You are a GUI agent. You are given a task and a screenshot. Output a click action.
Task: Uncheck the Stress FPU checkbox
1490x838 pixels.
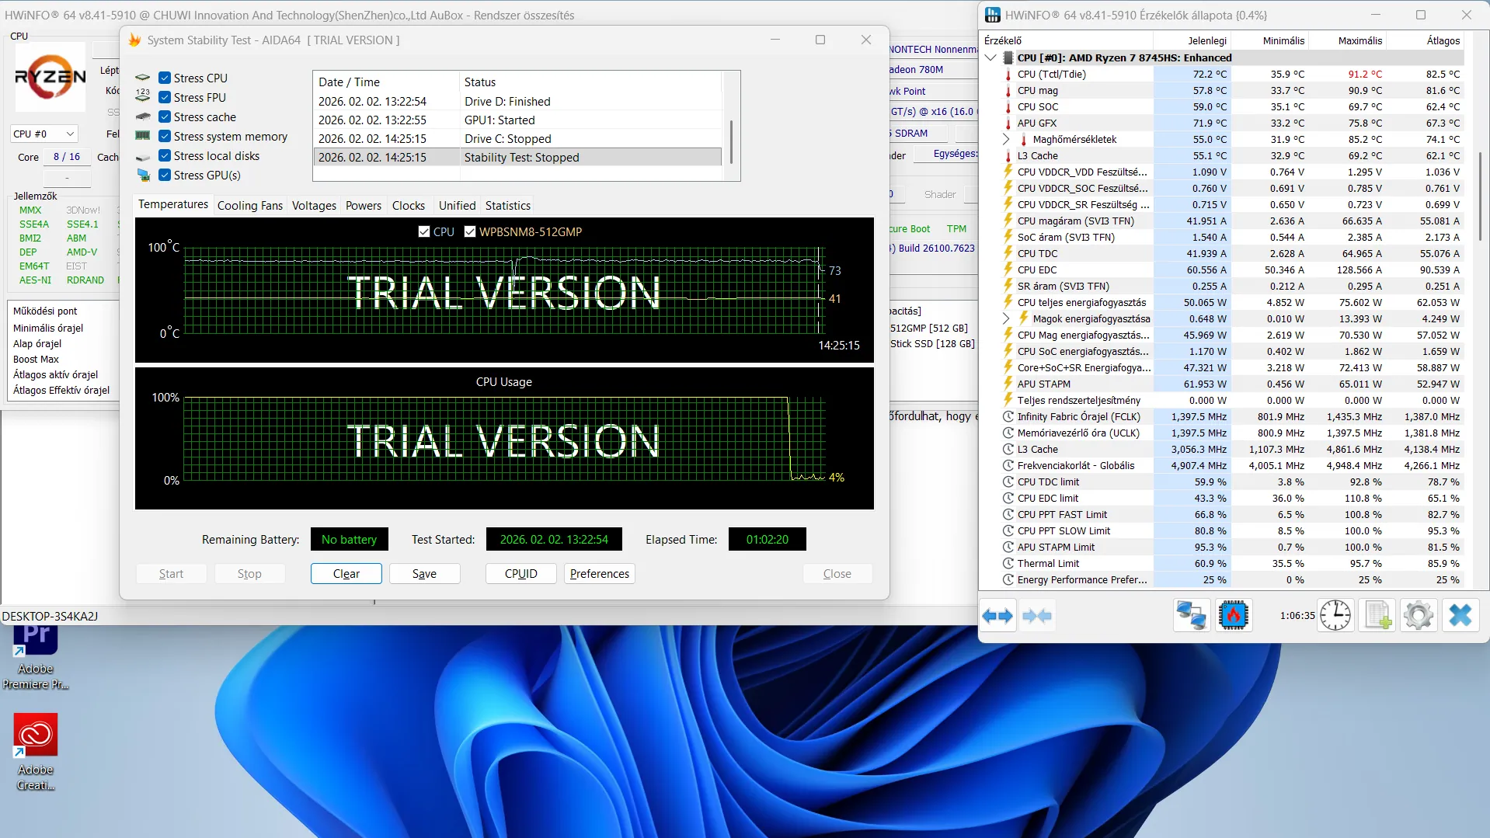pos(165,97)
